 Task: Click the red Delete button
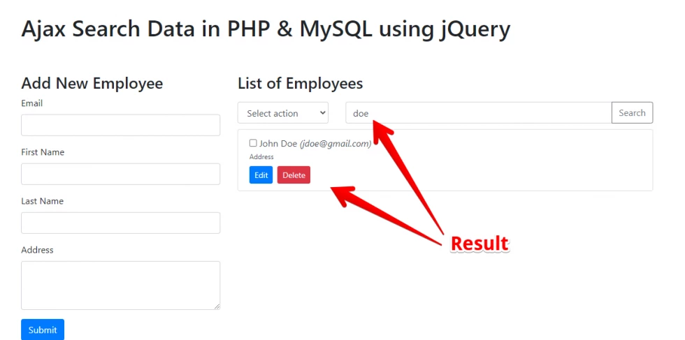click(x=294, y=175)
